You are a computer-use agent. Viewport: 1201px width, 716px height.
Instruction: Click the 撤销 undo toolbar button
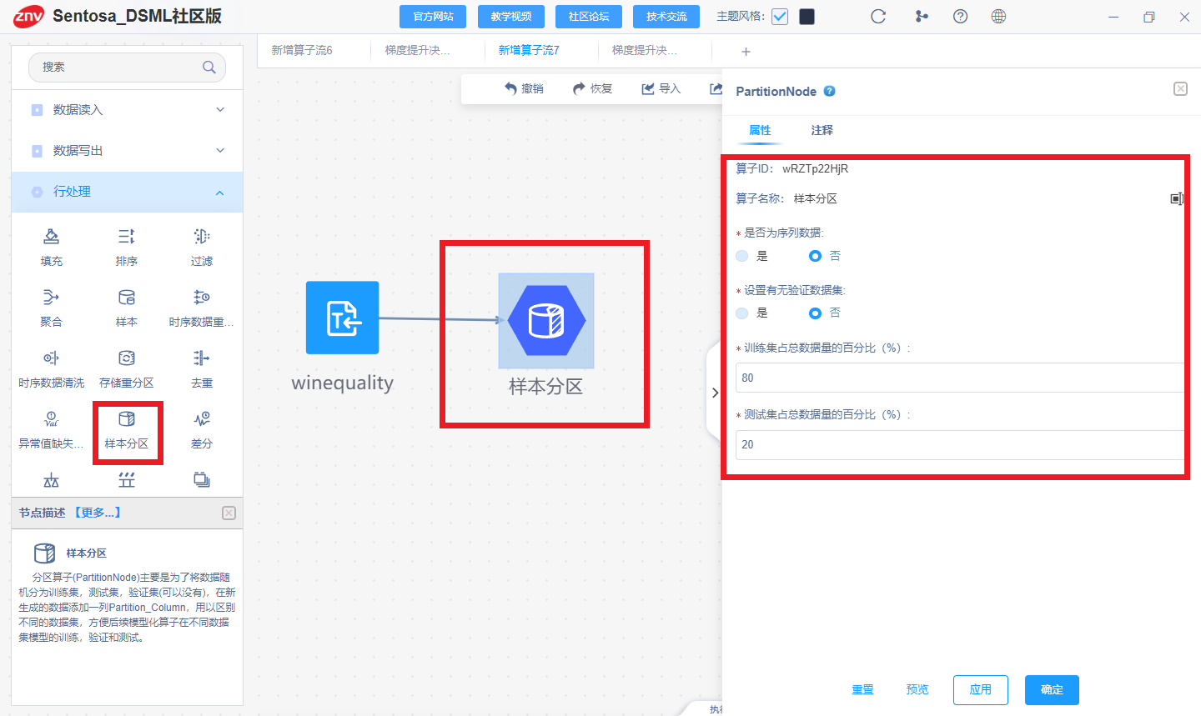point(524,88)
